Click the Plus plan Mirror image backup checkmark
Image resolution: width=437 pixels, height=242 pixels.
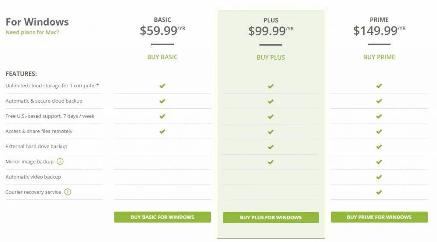271,162
